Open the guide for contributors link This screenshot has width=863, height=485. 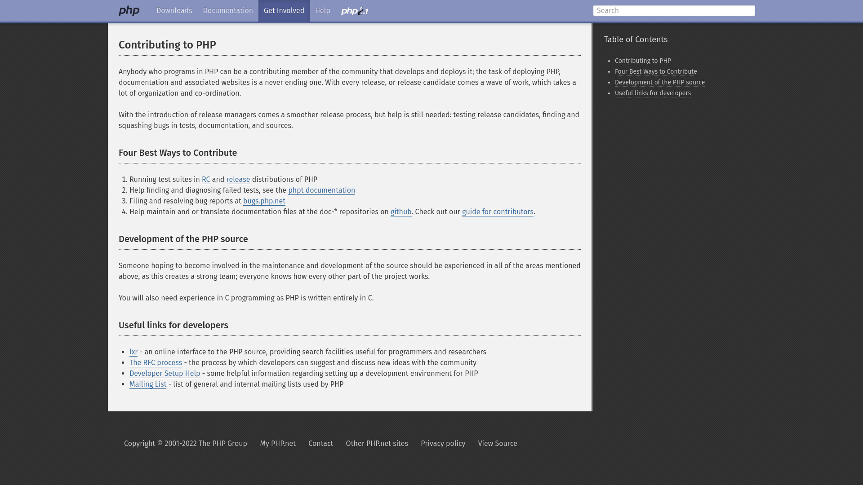click(498, 212)
